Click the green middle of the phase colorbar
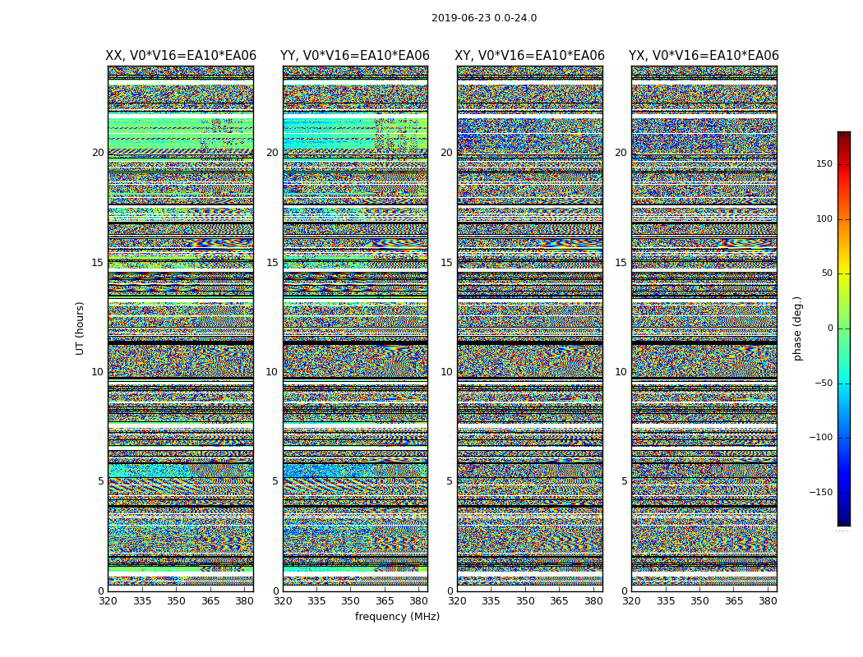The image size is (863, 657). click(x=843, y=328)
